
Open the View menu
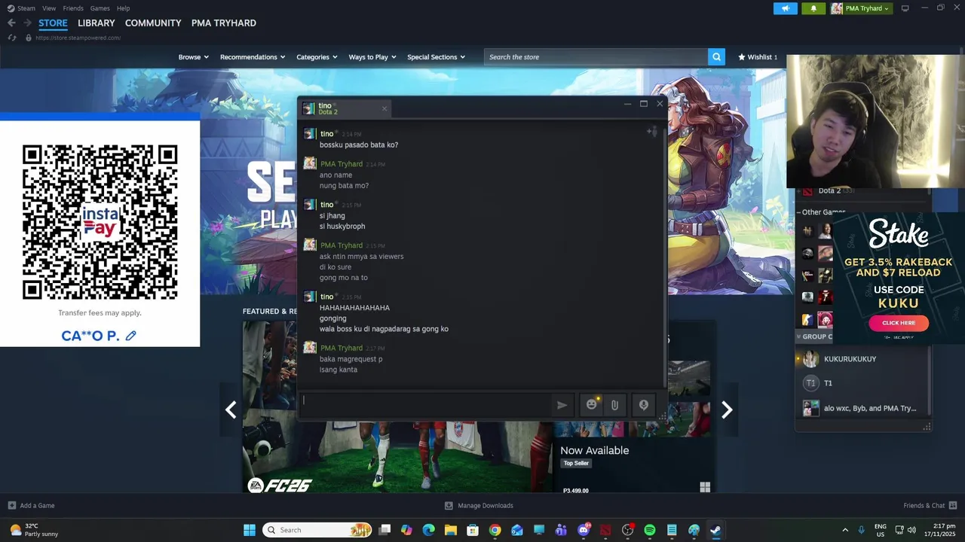(x=49, y=8)
